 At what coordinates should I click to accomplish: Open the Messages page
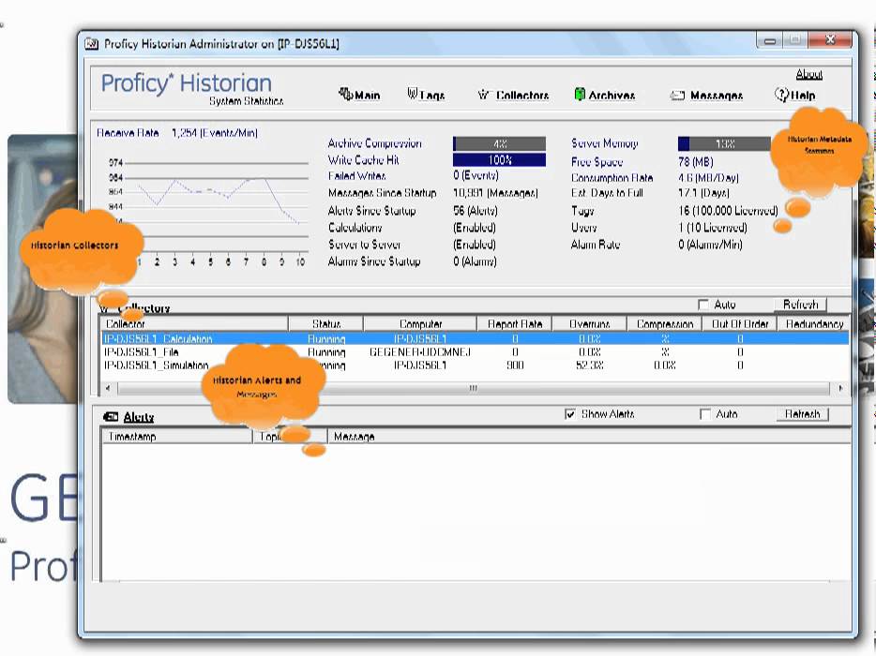(717, 96)
